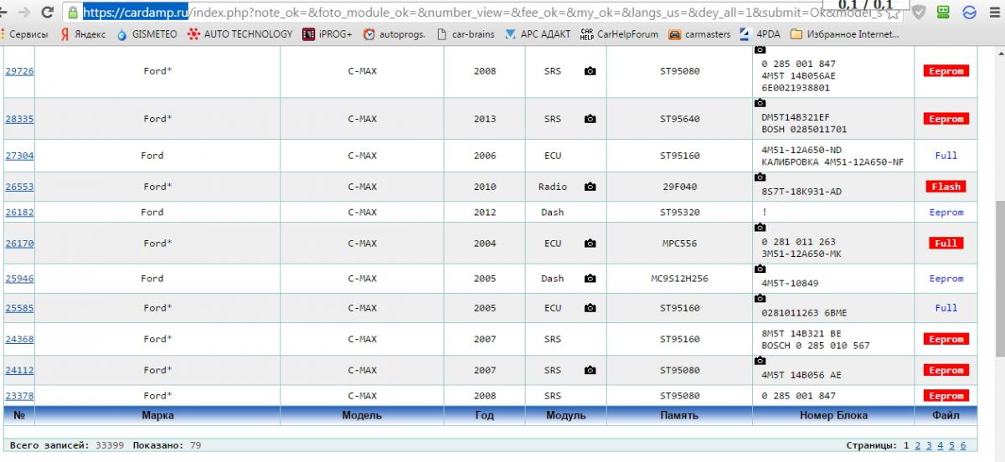Screen dimensions: 1005x462
Task: Open record number 25585
Action: pyautogui.click(x=19, y=308)
